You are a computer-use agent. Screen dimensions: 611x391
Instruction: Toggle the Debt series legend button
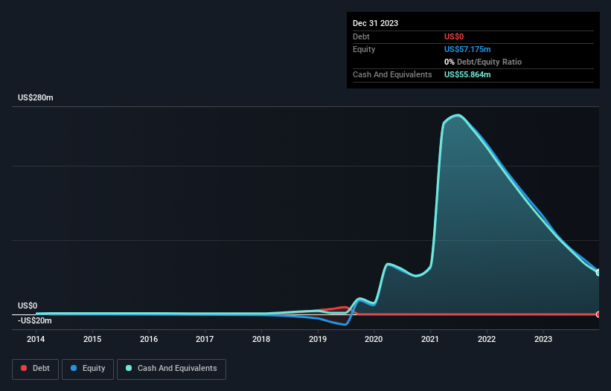35,369
